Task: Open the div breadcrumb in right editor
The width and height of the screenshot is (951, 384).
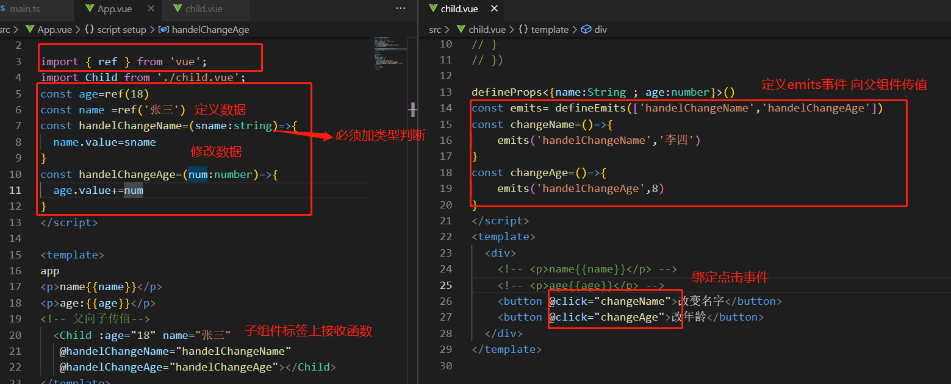Action: point(601,29)
